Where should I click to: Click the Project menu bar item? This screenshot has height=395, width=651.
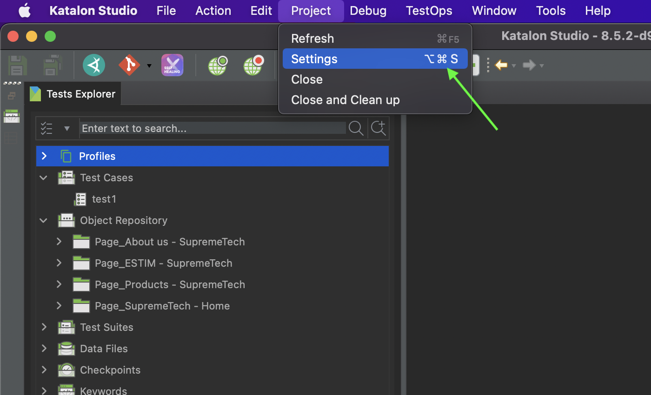pos(311,11)
